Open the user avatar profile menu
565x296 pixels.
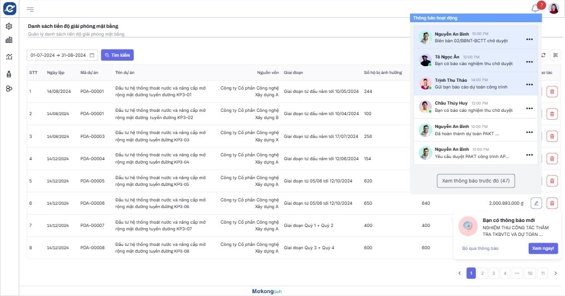click(553, 8)
